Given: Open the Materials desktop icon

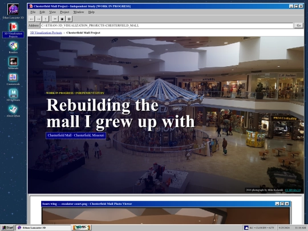Looking at the screenshot, I should click(13, 63).
